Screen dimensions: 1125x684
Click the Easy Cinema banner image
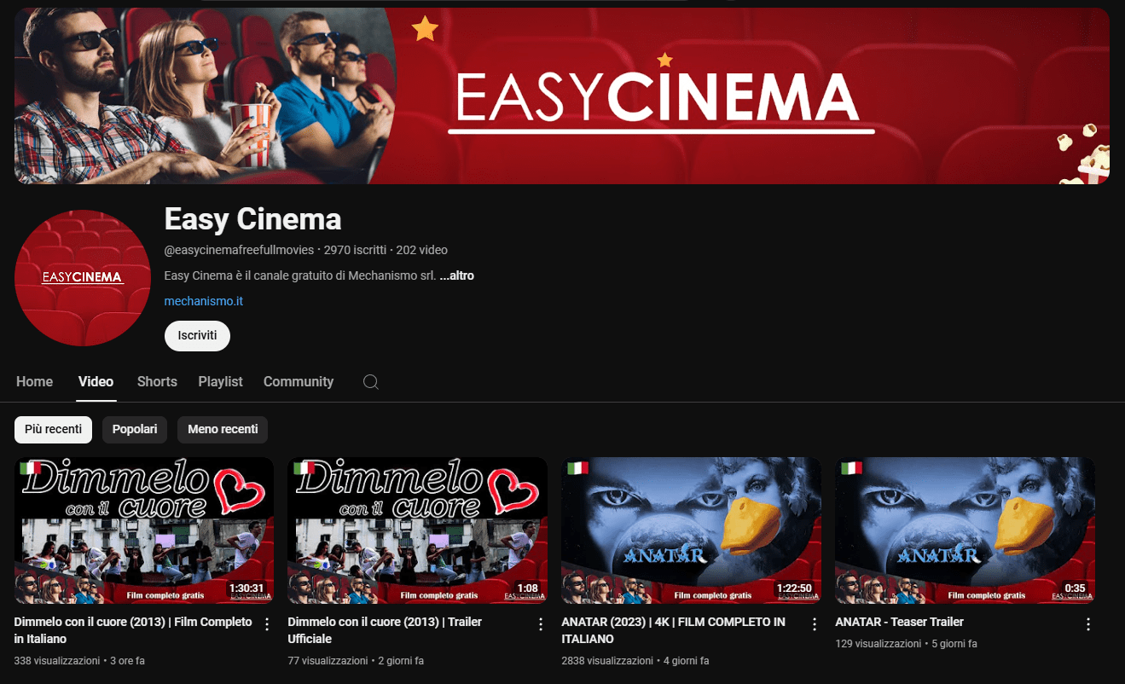tap(562, 96)
